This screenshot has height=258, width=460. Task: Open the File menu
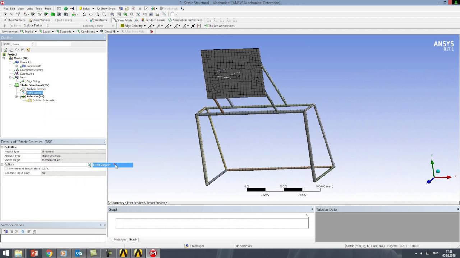coord(5,9)
